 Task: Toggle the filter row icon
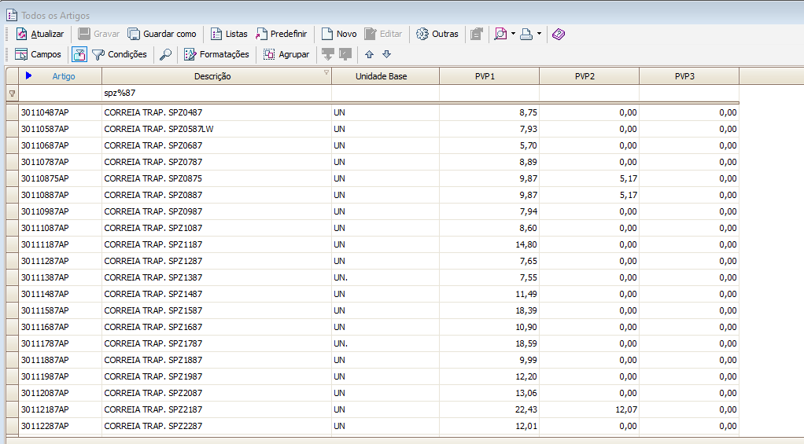(79, 54)
